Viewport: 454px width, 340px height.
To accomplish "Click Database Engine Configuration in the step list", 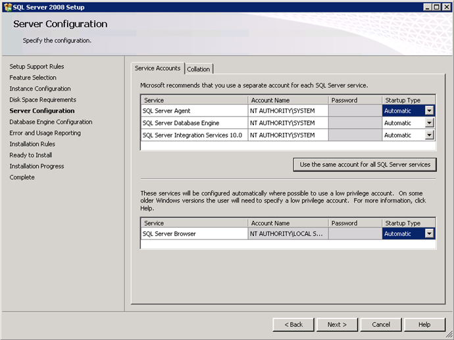I will [x=51, y=122].
